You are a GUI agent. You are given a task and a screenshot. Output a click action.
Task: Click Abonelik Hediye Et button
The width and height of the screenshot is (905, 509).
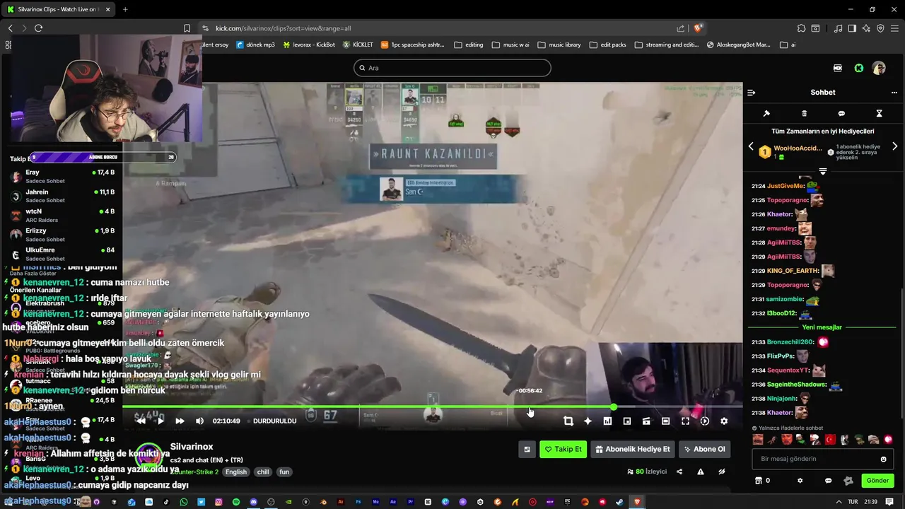(x=633, y=449)
